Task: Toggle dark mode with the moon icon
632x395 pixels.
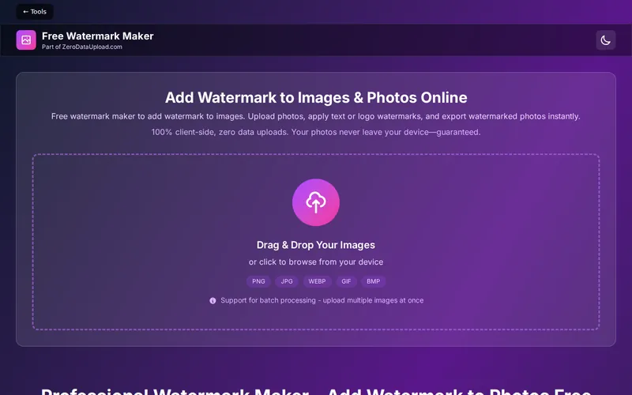Action: coord(605,40)
